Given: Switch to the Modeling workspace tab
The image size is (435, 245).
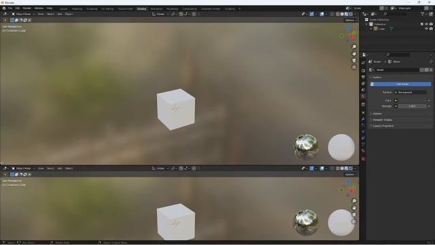Looking at the screenshot, I should pos(77,9).
